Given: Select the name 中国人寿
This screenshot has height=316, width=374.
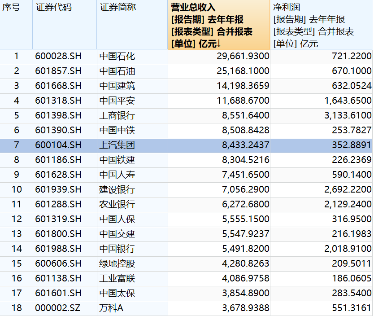Looking at the screenshot, I should click(117, 175).
